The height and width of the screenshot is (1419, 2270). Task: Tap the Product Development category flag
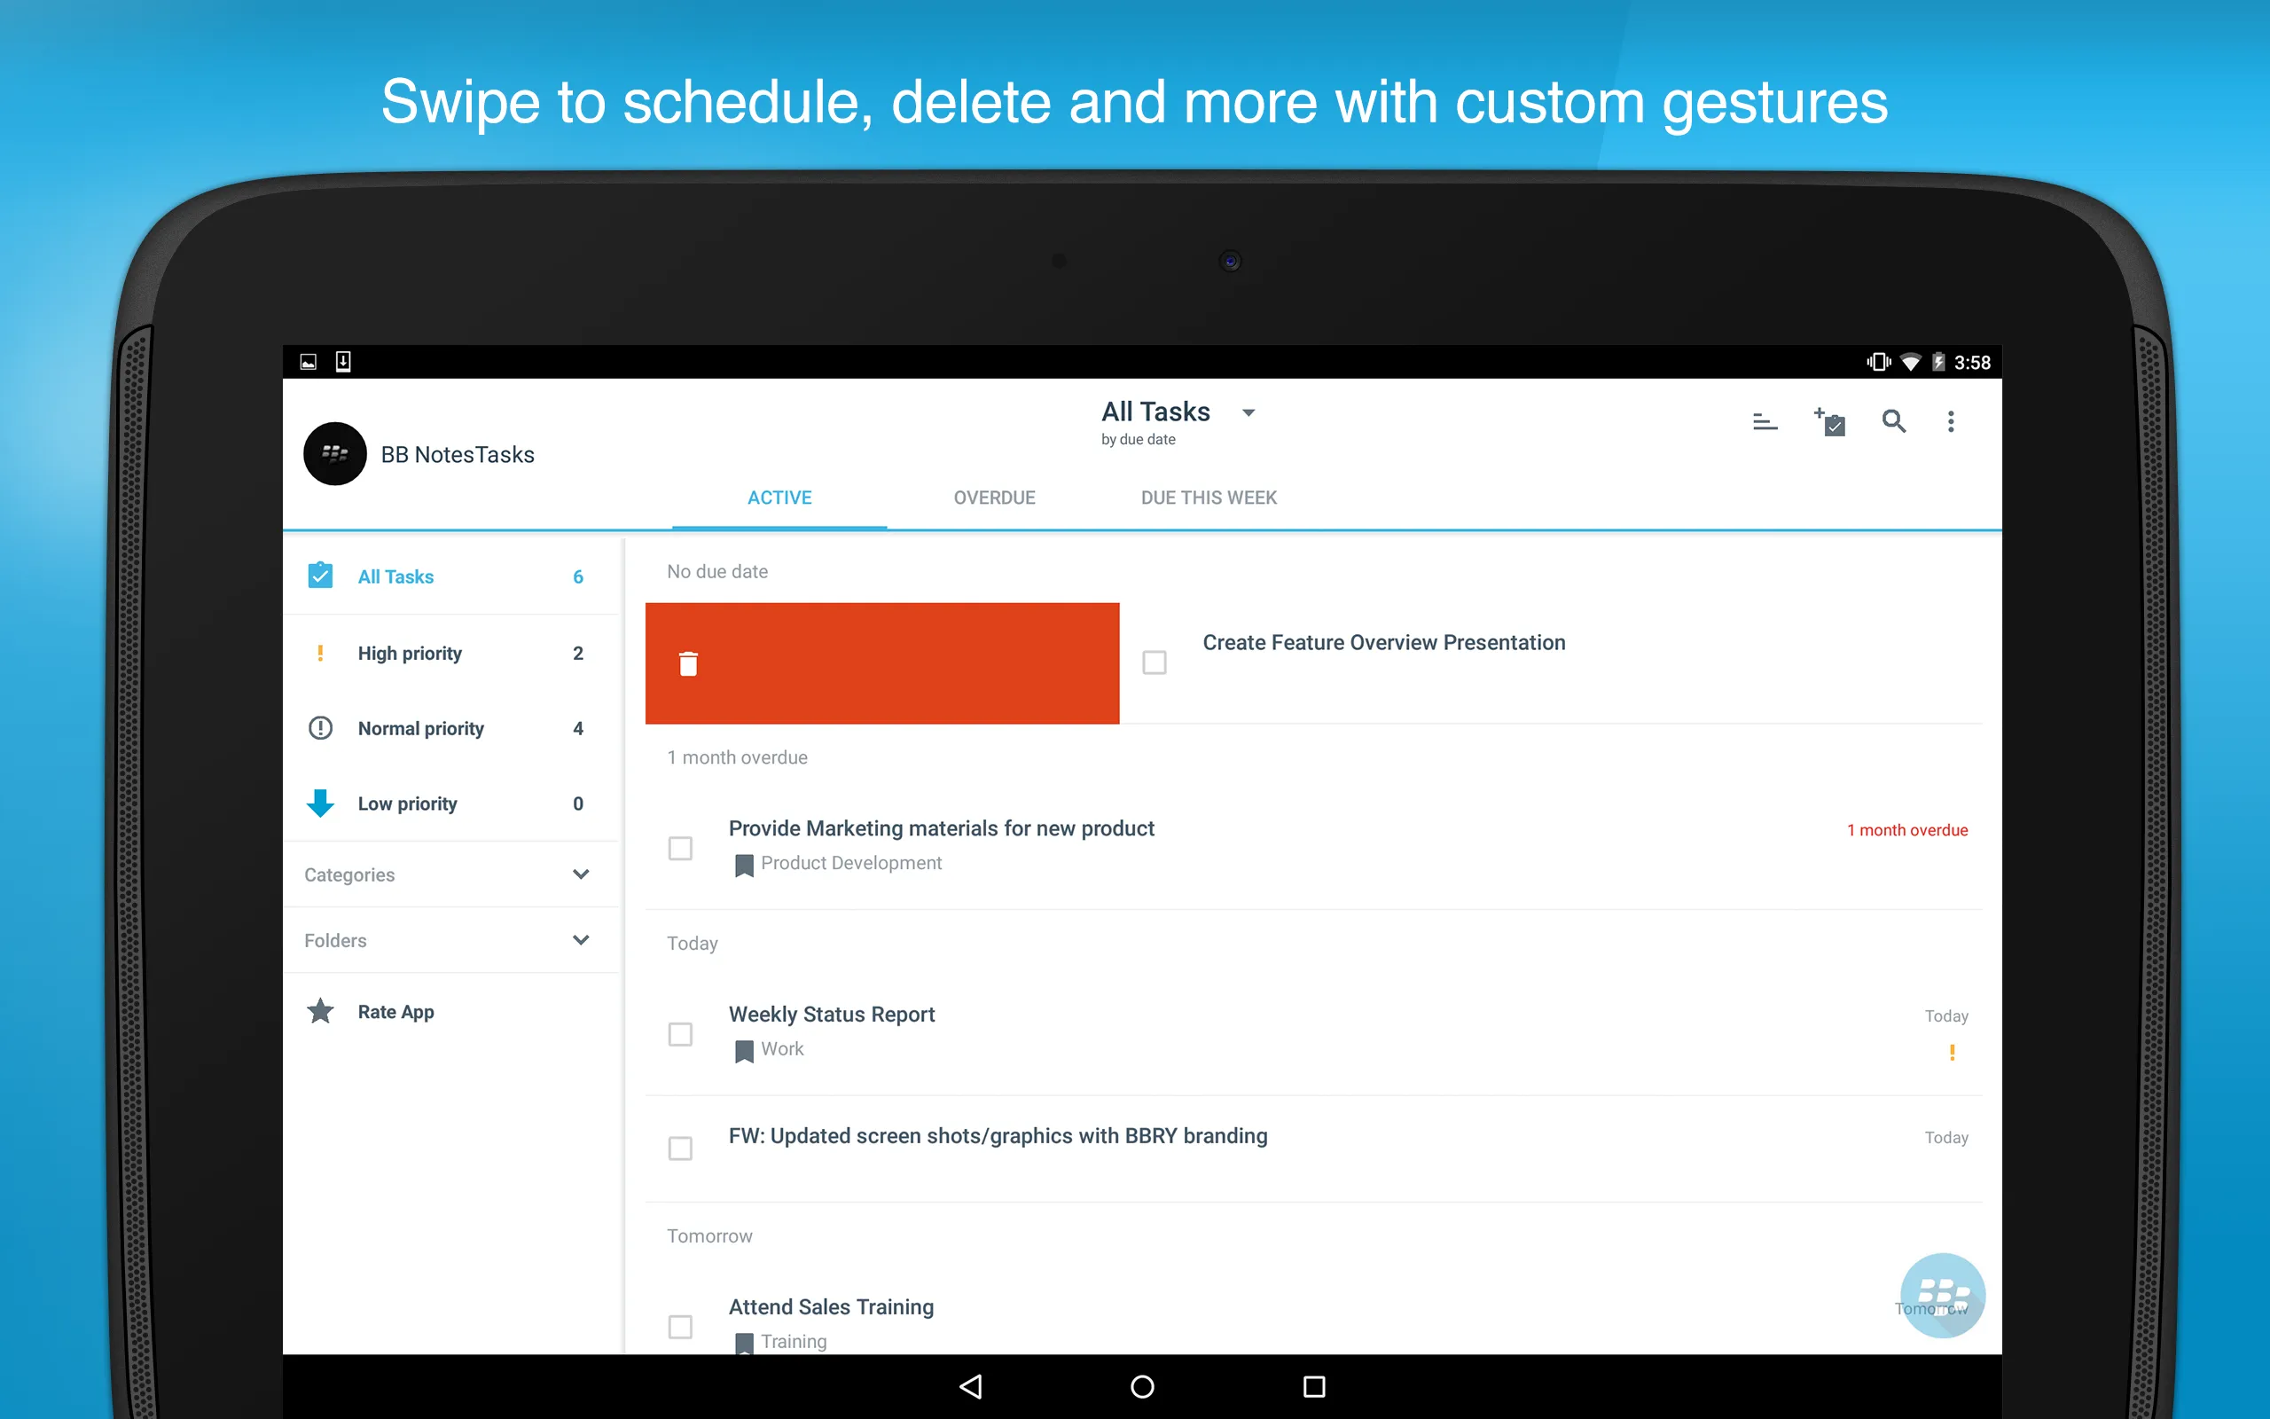coord(744,864)
